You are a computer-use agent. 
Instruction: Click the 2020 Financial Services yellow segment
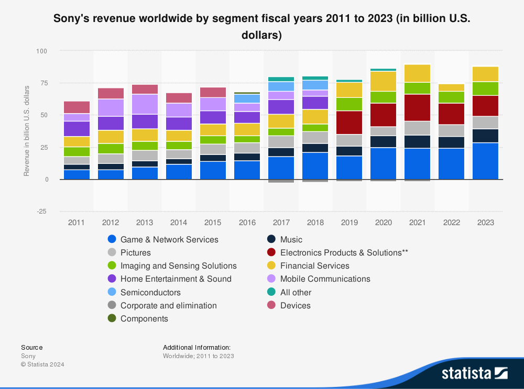pyautogui.click(x=383, y=81)
